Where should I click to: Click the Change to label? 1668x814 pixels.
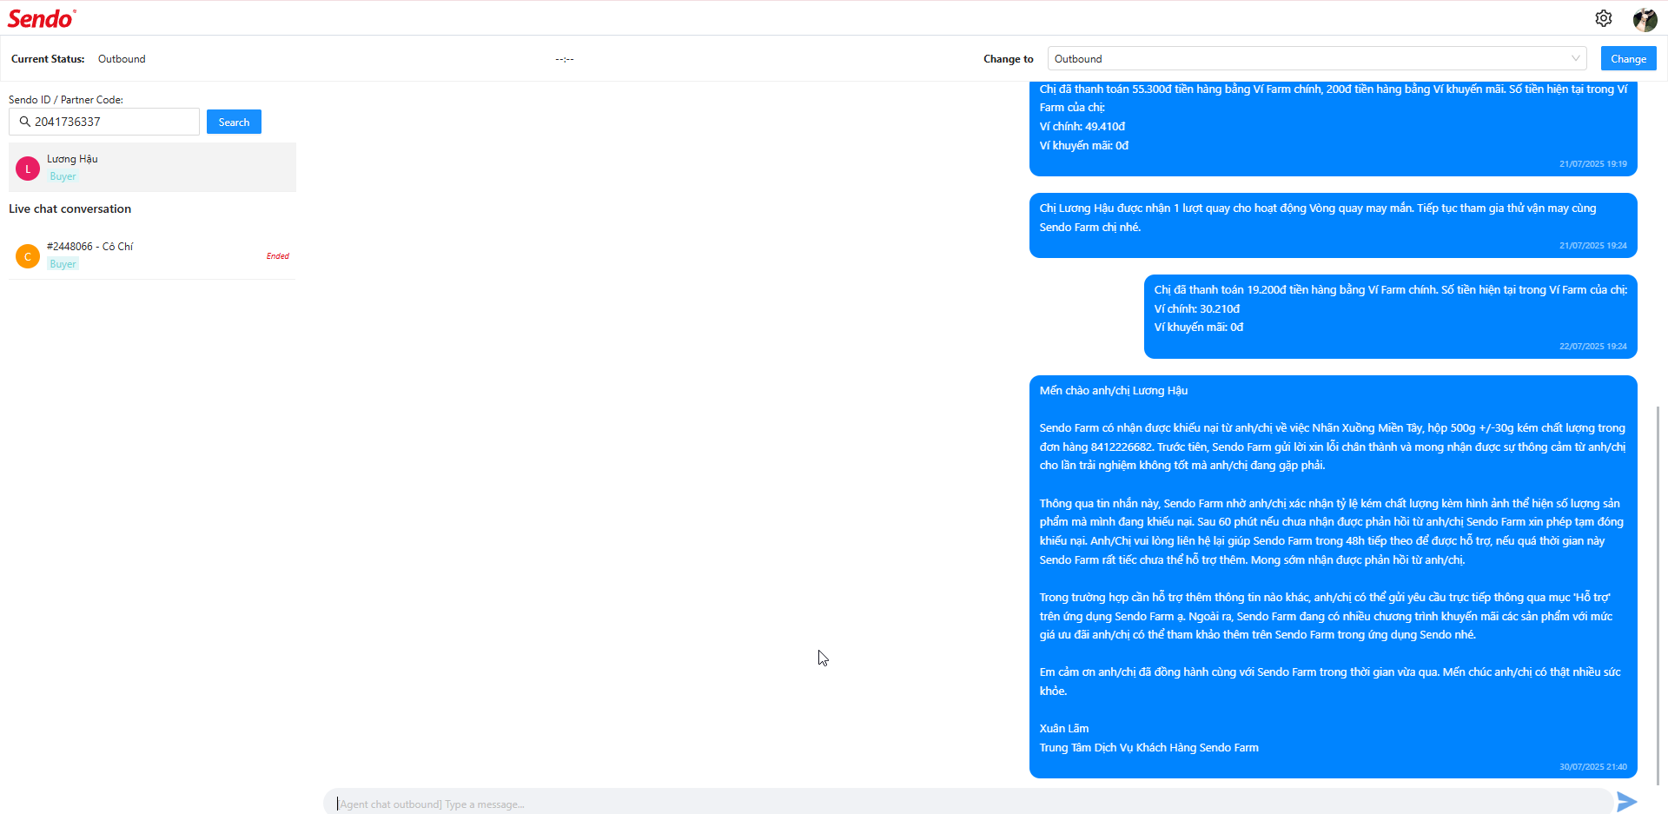tap(1008, 59)
